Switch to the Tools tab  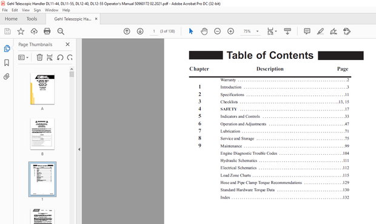(32, 19)
